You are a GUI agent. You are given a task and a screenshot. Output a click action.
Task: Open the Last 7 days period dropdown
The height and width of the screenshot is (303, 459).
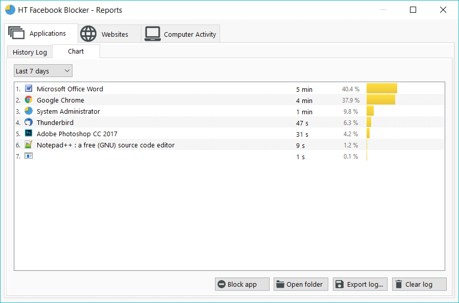43,71
